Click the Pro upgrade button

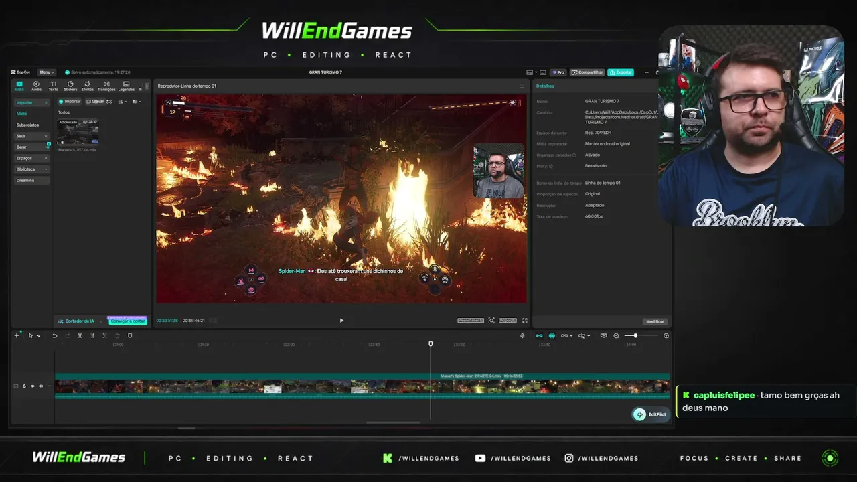(x=558, y=72)
